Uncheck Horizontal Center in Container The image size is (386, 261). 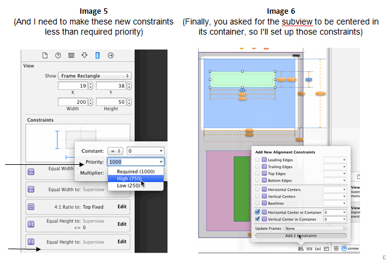[258, 211]
